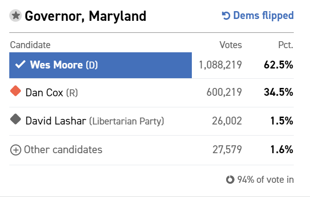The width and height of the screenshot is (310, 199).
Task: Click the Votes column header
Action: (x=230, y=45)
